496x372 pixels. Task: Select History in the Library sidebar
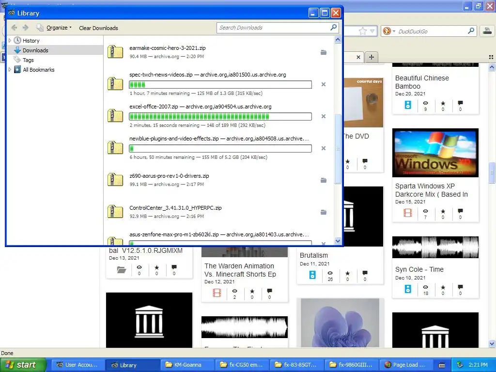coord(31,41)
